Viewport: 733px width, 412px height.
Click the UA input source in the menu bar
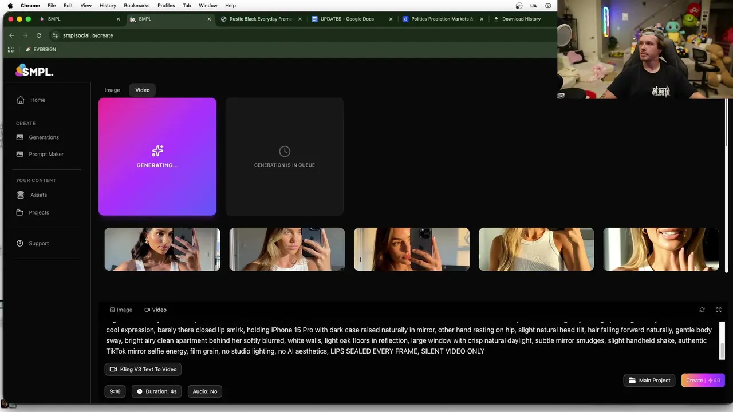click(x=533, y=5)
